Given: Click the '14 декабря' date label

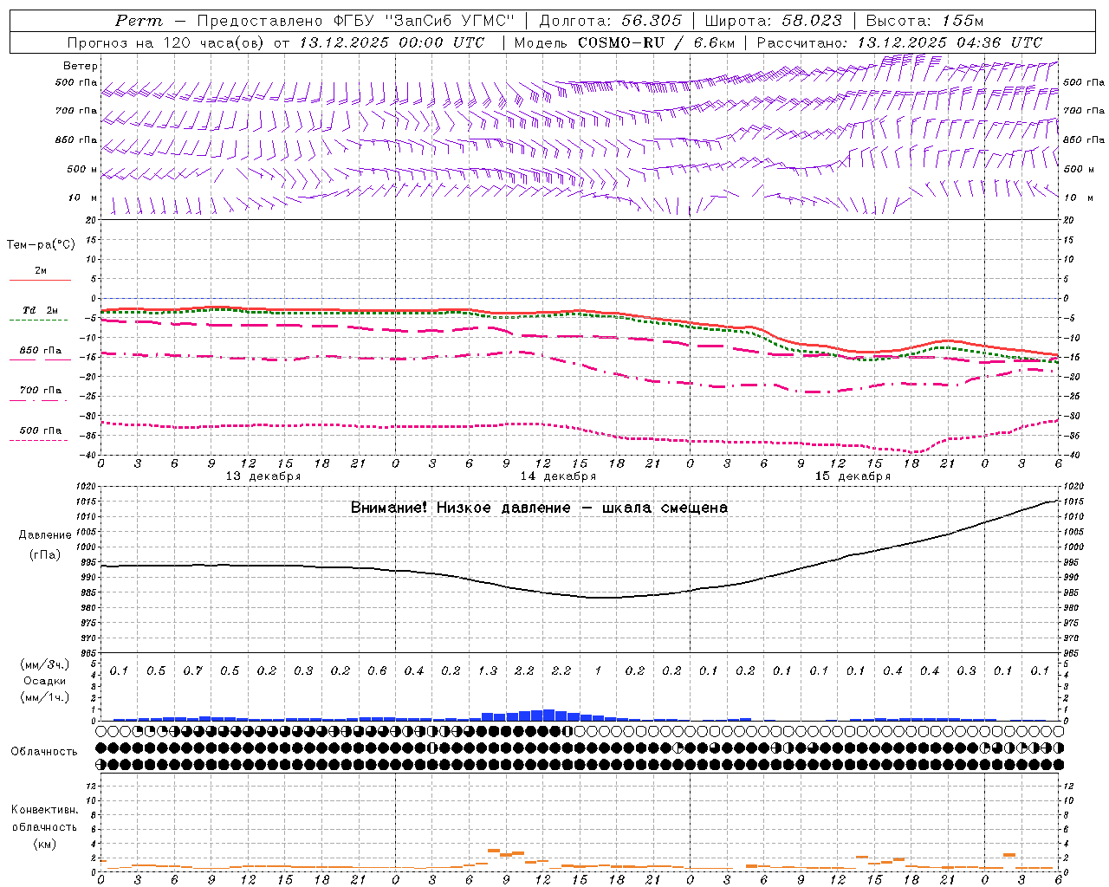Looking at the screenshot, I should click(558, 476).
